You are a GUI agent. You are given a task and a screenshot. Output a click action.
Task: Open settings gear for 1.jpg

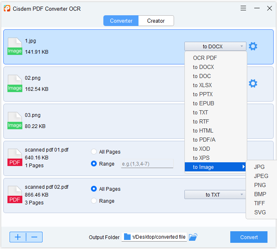(x=253, y=46)
